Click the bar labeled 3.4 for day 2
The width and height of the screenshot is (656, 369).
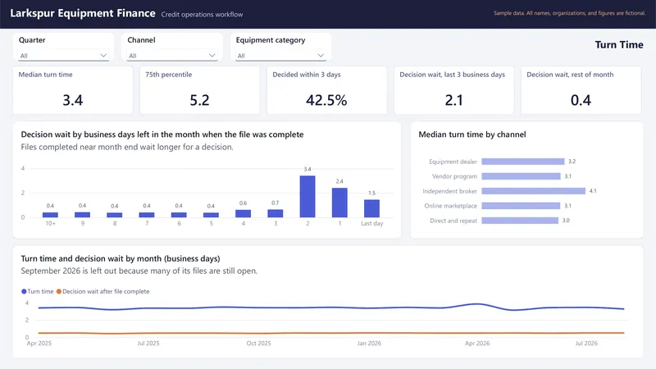tap(307, 197)
